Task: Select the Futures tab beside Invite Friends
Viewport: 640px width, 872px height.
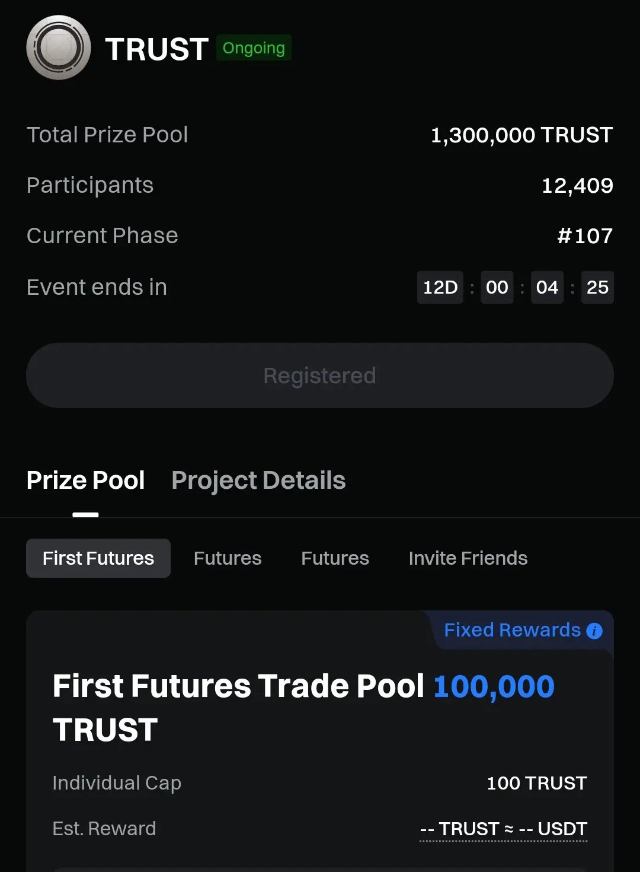Action: click(335, 558)
